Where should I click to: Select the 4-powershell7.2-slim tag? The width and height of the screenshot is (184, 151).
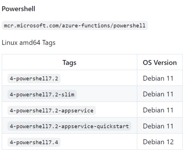coord(42,94)
